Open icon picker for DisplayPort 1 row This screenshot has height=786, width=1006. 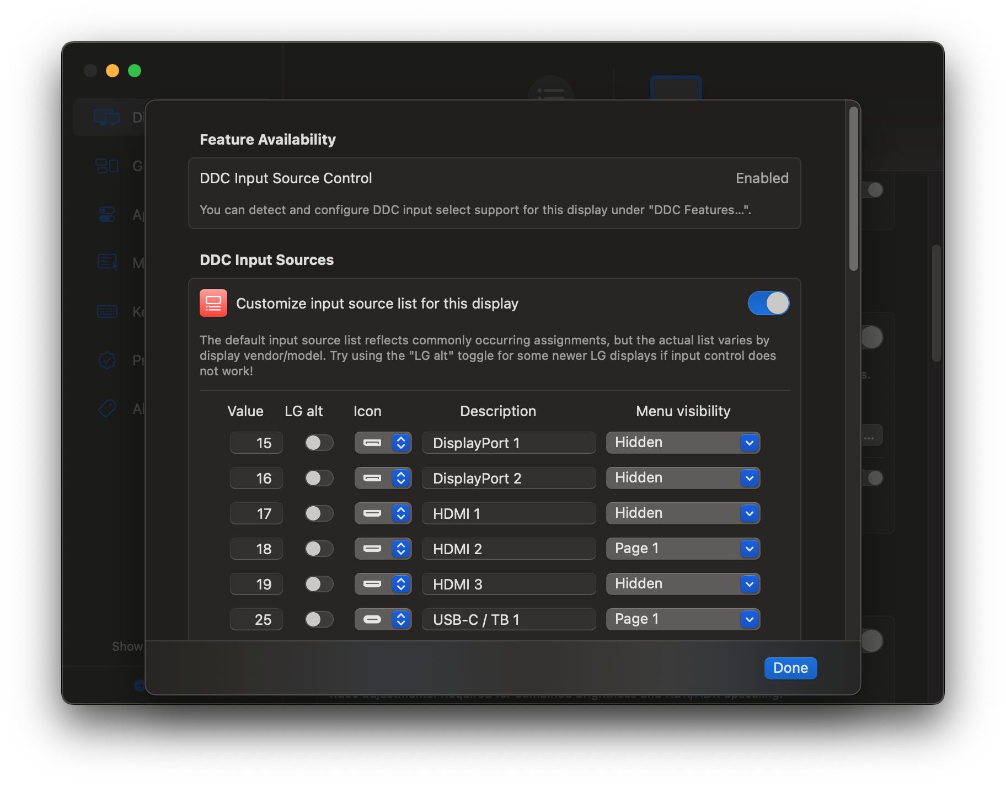[x=383, y=443]
